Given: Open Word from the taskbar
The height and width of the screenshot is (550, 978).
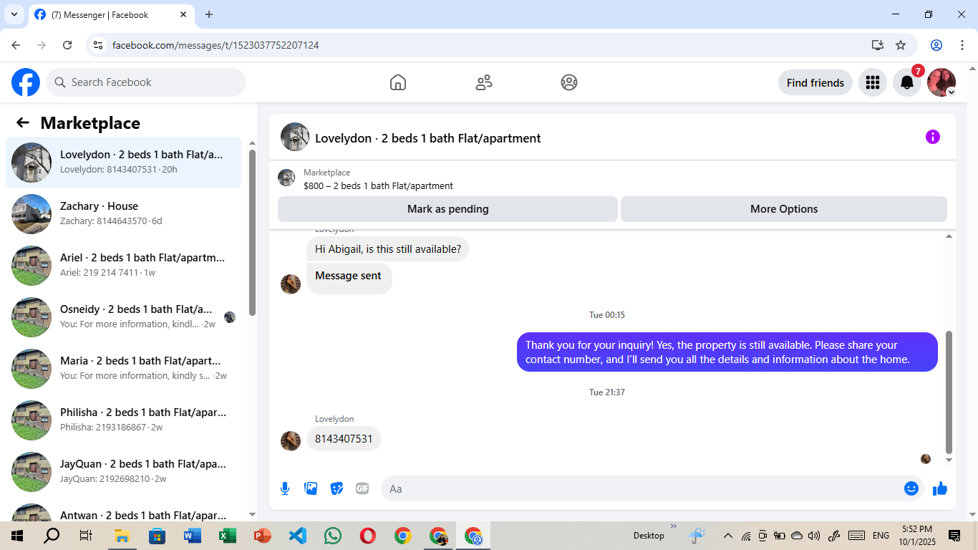Looking at the screenshot, I should tap(192, 536).
